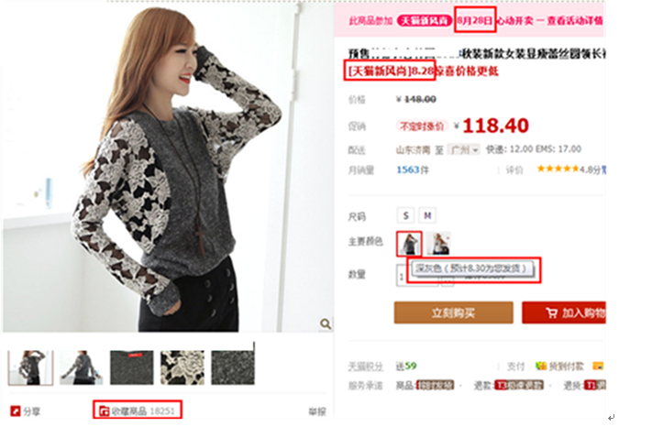The height and width of the screenshot is (427, 652).
Task: Click the 分享 share icon
Action: [15, 411]
